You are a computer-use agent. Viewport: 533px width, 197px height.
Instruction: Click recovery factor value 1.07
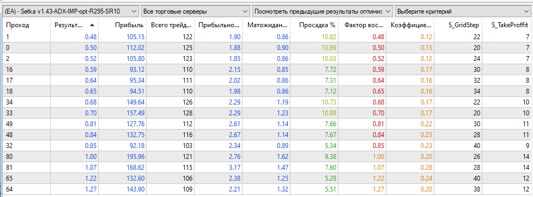(x=379, y=168)
